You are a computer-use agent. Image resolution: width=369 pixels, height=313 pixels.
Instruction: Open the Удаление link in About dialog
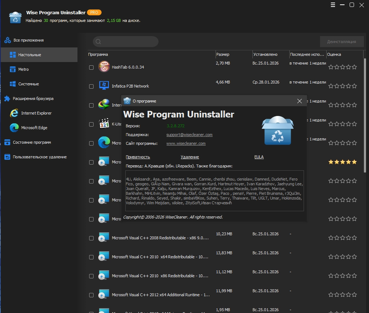190,157
